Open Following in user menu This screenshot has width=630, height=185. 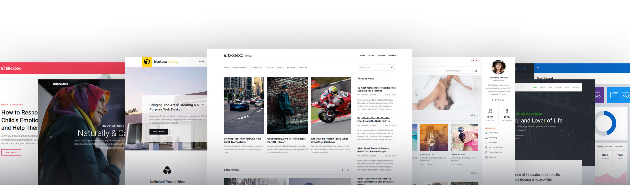coord(493,138)
